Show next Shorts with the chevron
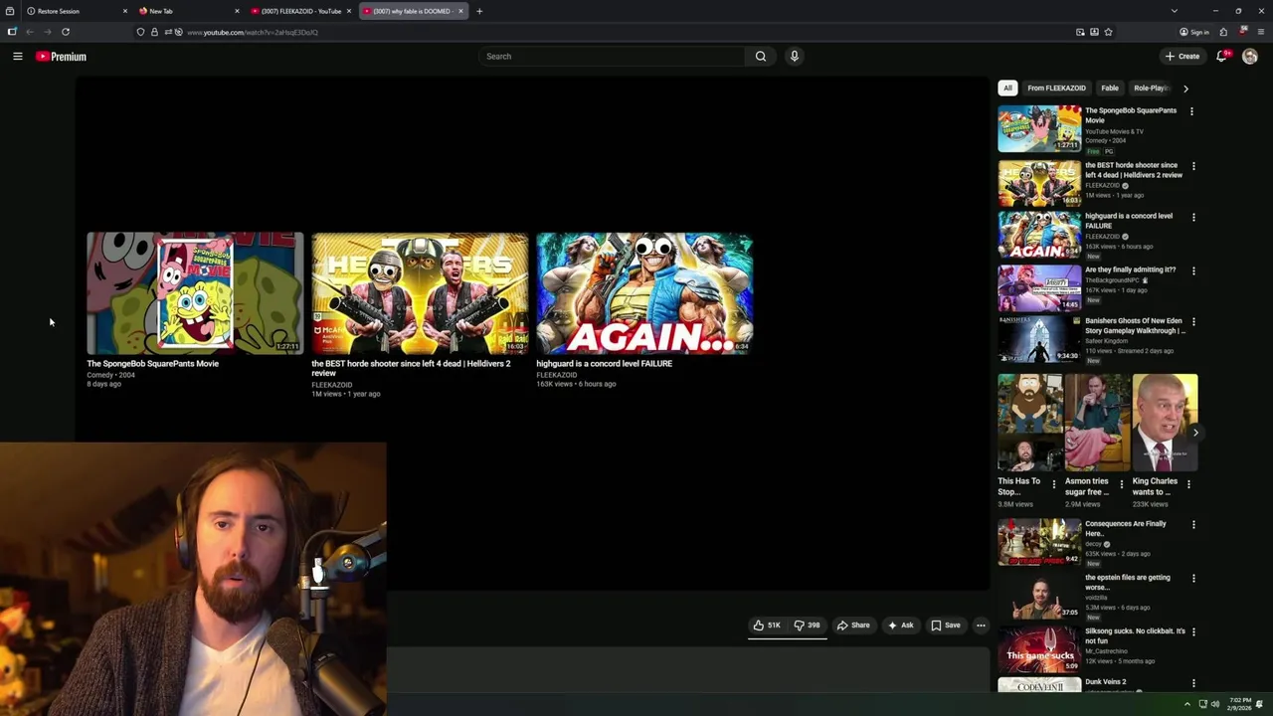1273x716 pixels. pos(1195,433)
